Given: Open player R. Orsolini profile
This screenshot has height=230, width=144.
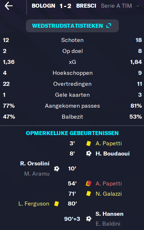Looking at the screenshot, I should (35, 164).
